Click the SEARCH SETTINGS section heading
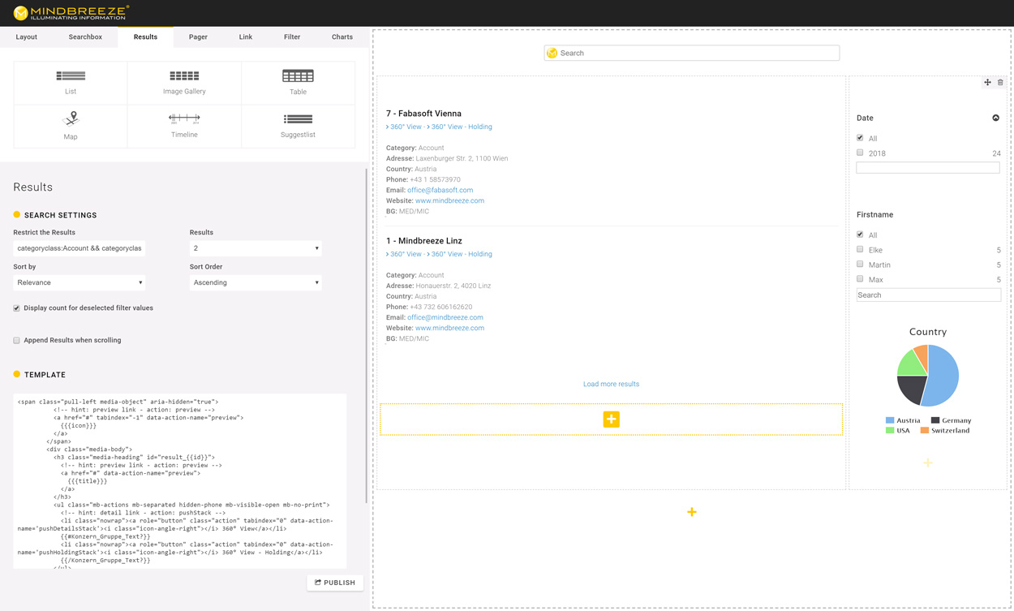The image size is (1014, 611). (60, 215)
